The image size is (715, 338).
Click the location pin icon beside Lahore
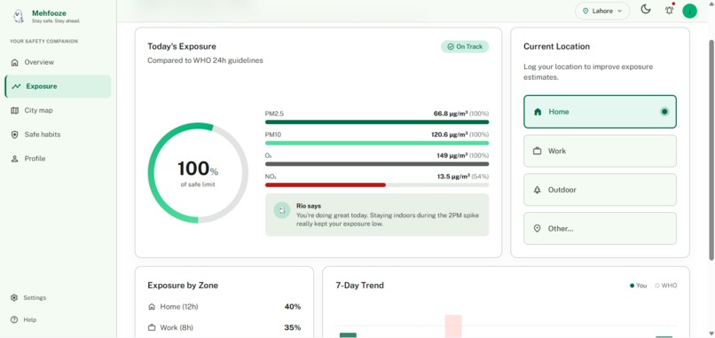coord(585,11)
